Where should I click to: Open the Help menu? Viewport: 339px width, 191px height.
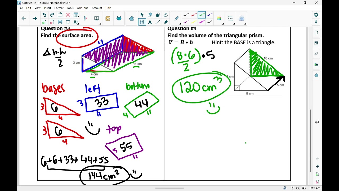pos(108,8)
